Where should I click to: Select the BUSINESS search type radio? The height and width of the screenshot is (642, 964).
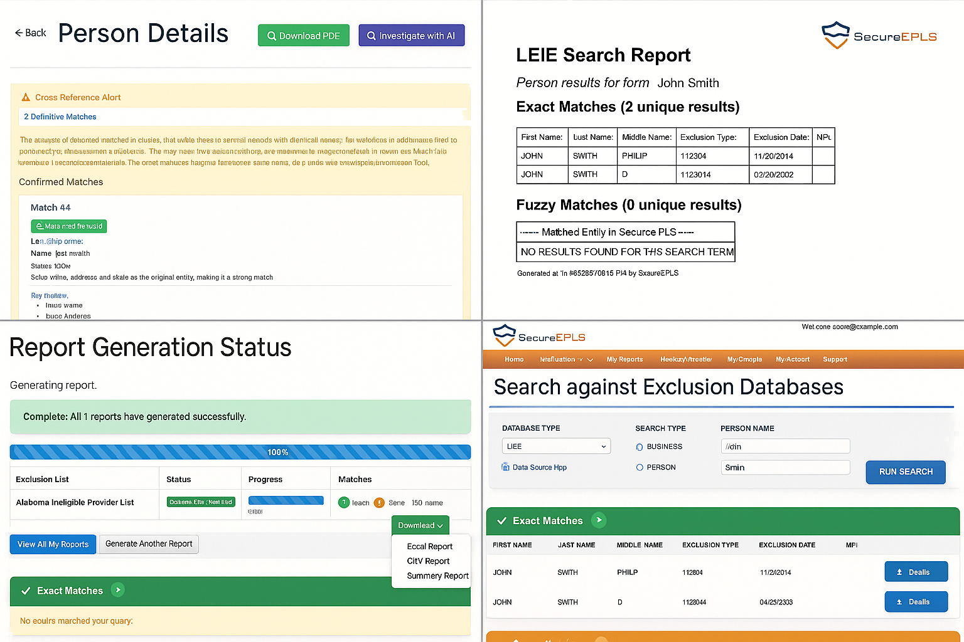click(x=640, y=447)
